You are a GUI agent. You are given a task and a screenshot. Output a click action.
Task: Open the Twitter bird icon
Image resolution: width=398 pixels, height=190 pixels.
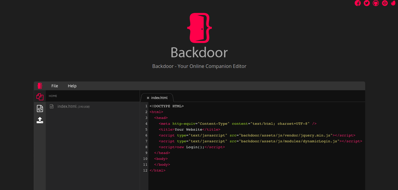(x=367, y=3)
